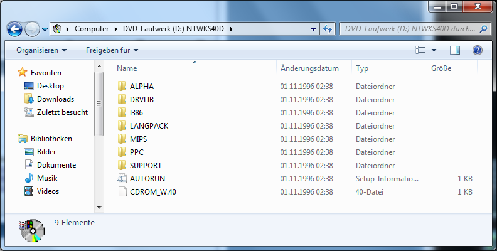Click the Bilder picture icon

[29, 152]
